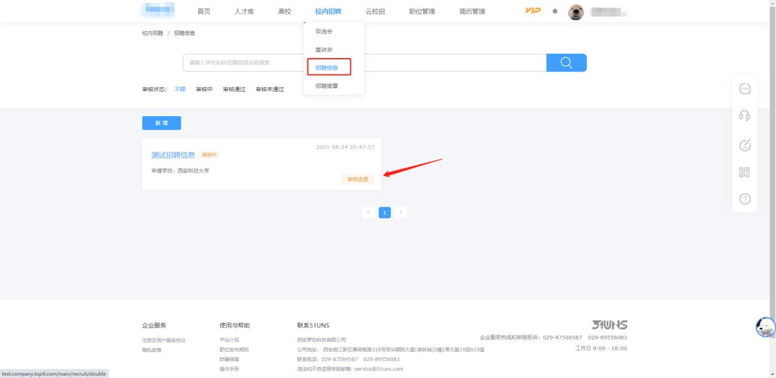Click the orange VIP icon

pyautogui.click(x=533, y=11)
